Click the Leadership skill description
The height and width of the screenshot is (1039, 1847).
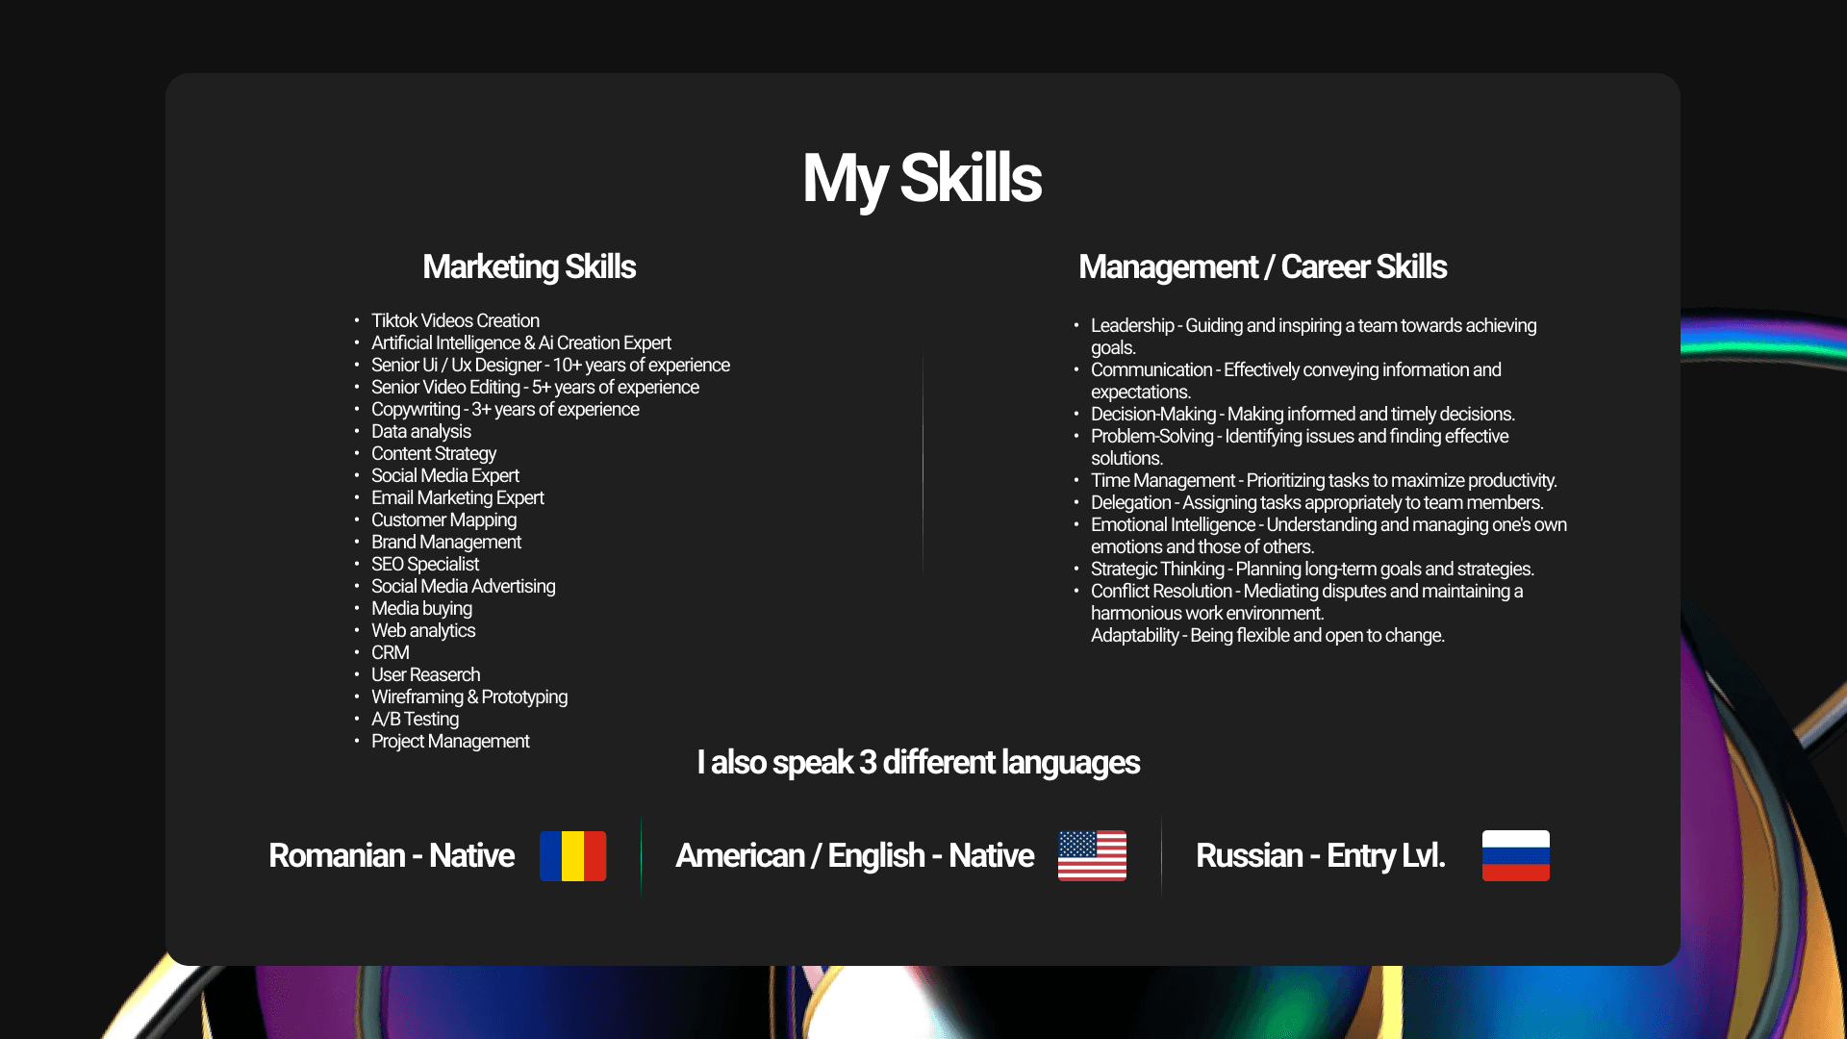point(1313,326)
